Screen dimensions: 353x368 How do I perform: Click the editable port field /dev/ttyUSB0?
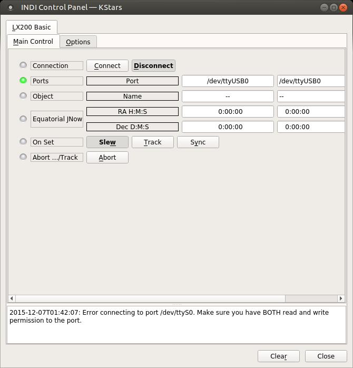(311, 81)
